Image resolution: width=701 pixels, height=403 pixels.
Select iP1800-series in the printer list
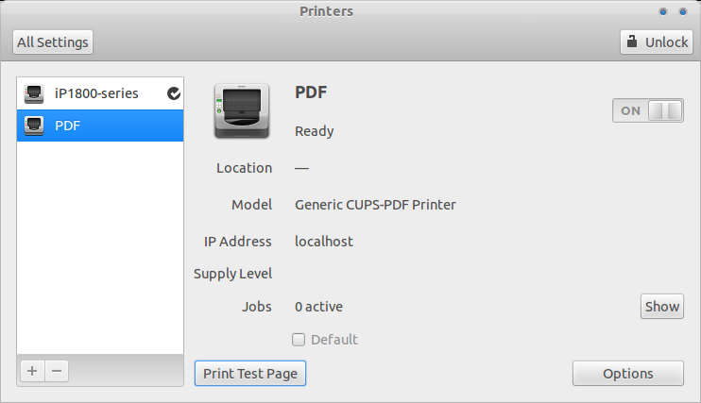(100, 93)
